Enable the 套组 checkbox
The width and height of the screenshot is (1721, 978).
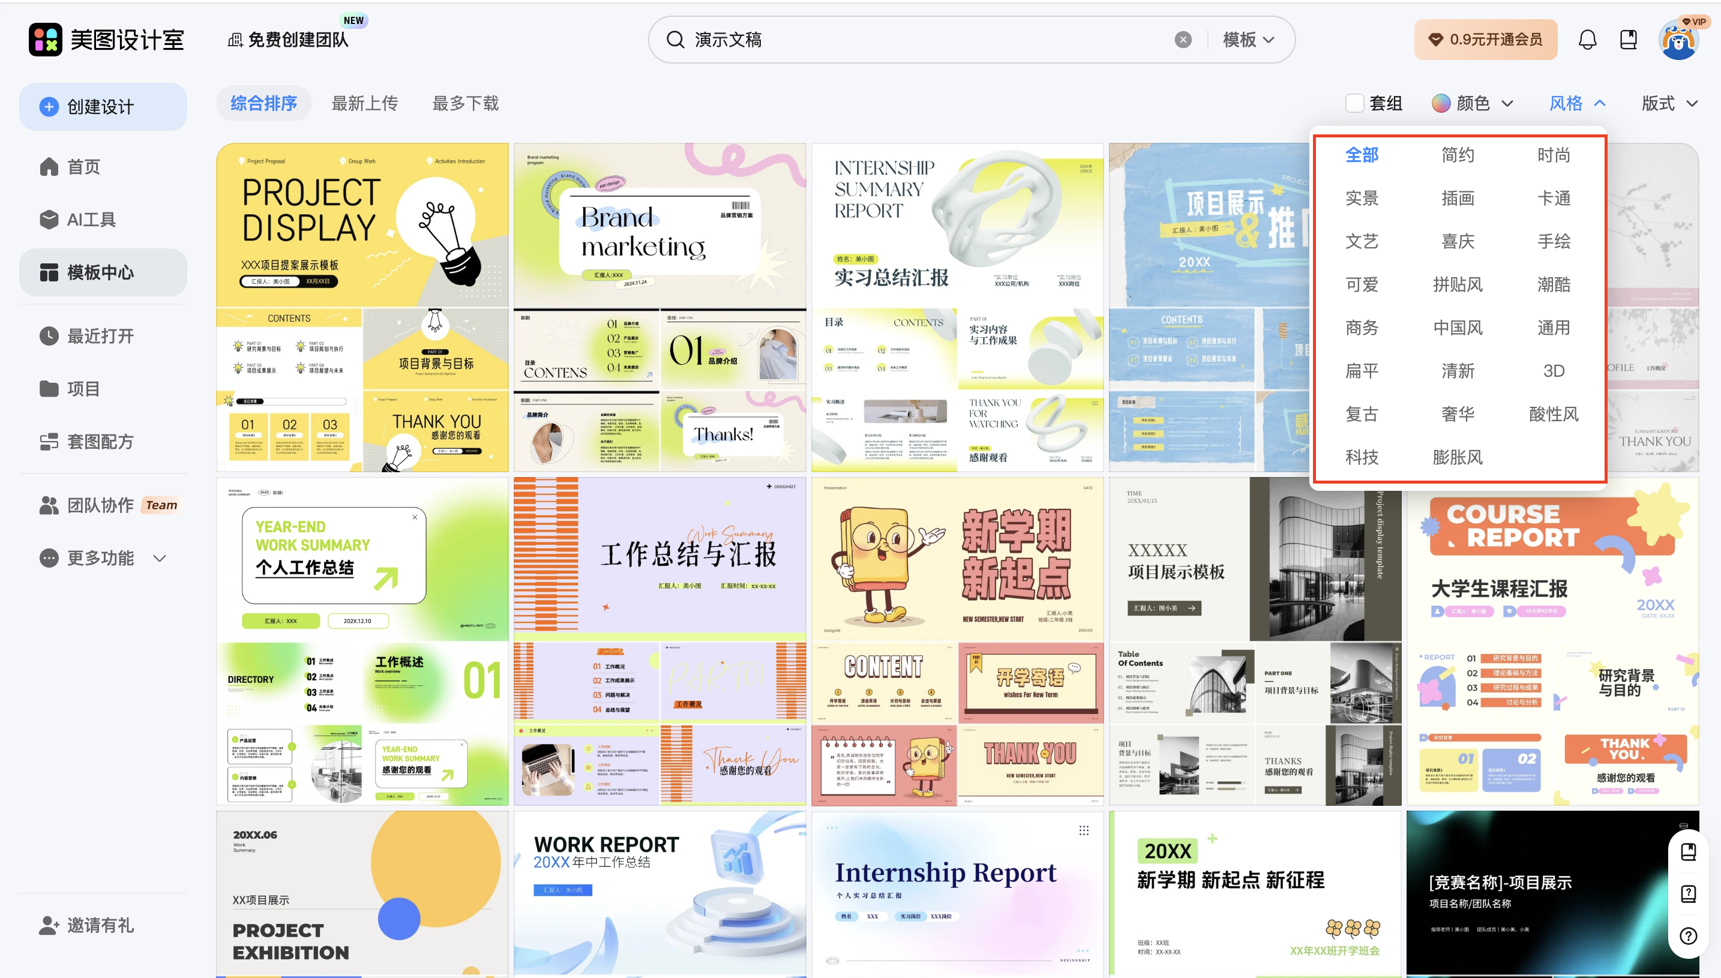coord(1354,103)
